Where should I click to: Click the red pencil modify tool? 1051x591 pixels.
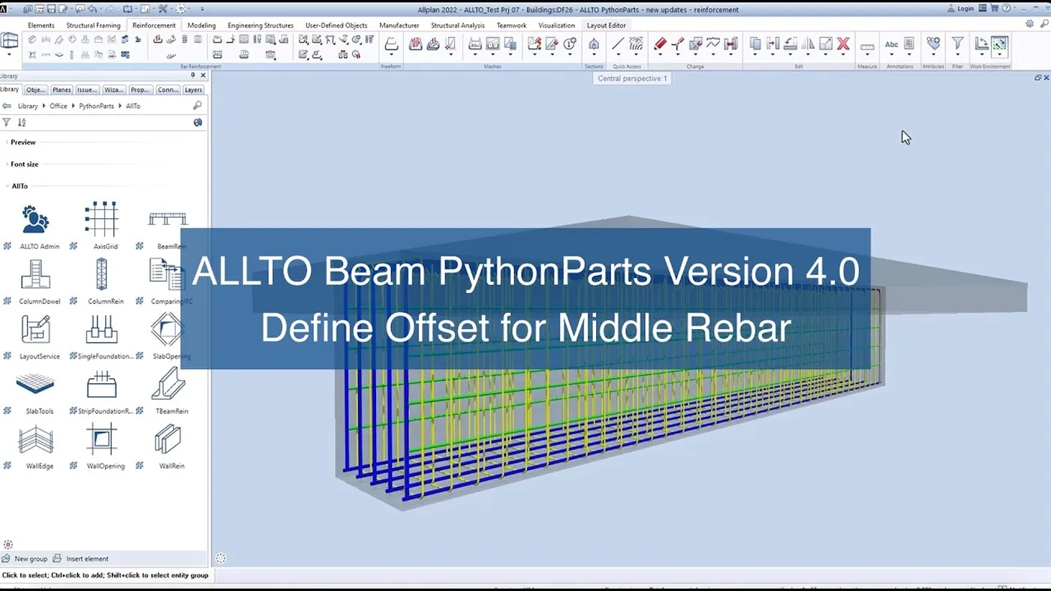pos(660,44)
